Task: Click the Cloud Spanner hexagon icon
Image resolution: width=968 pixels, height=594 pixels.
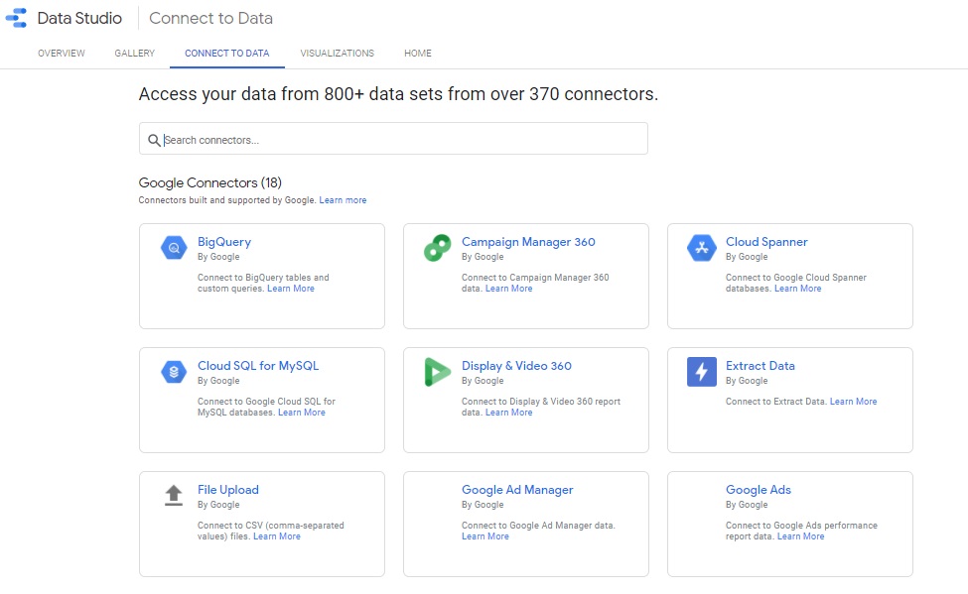Action: click(701, 249)
